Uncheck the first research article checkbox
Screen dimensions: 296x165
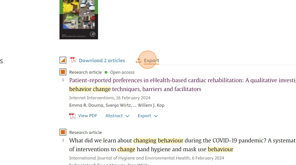coord(63,72)
